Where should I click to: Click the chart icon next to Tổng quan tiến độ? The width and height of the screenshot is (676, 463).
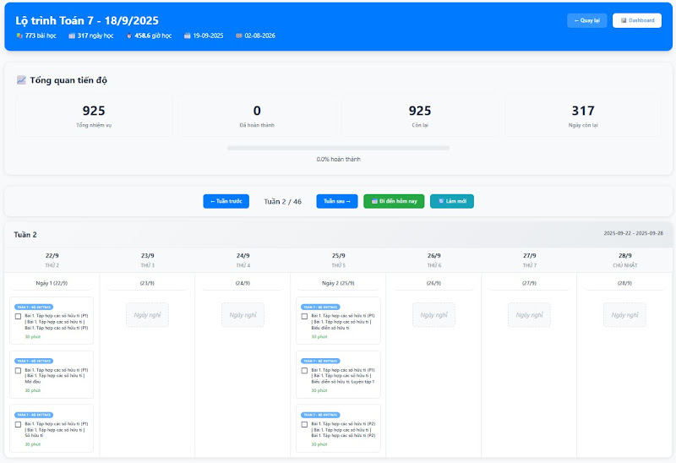pos(21,80)
